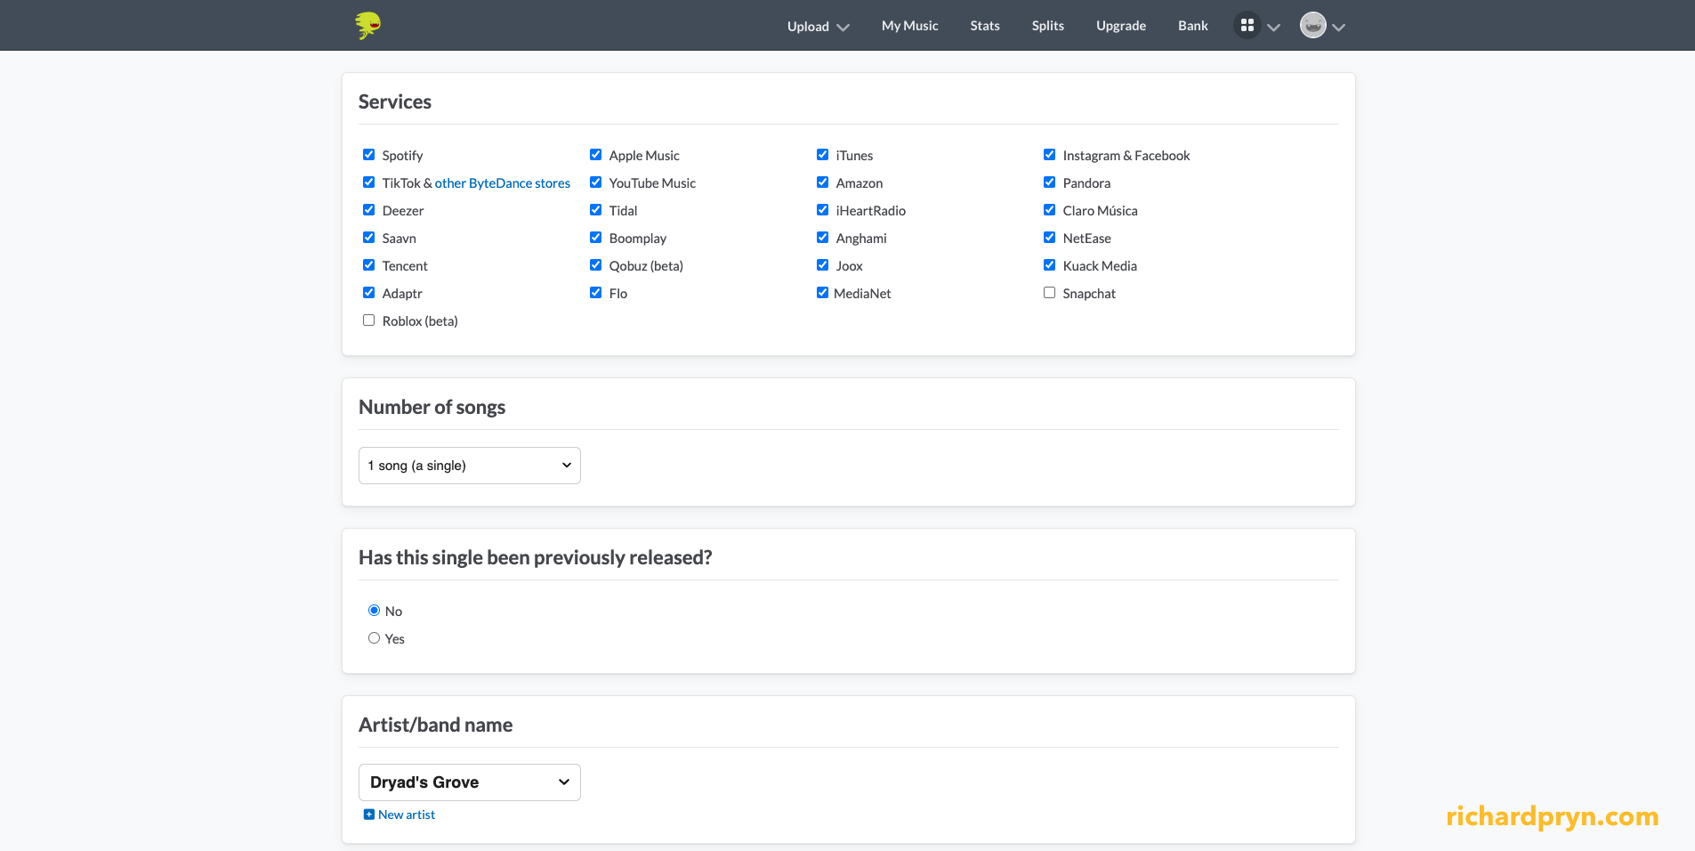Open the other ByteDance stores link
Screen dimensions: 1695x851
503,182
